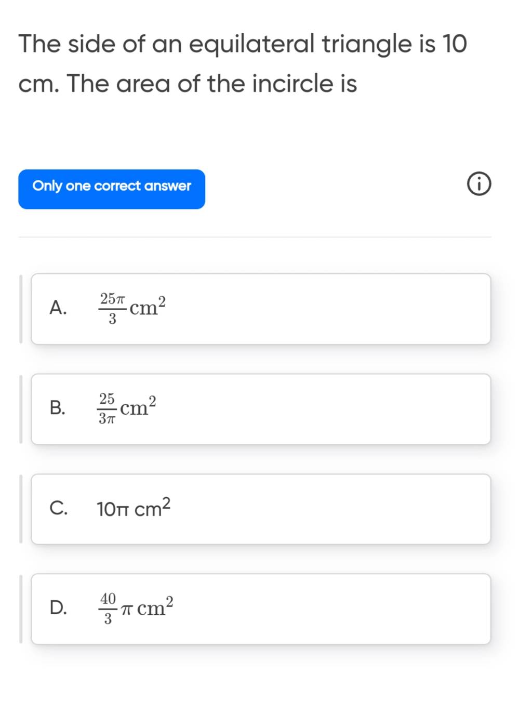Click the 10π cm² answer text
Image resolution: width=532 pixels, height=714 pixels.
[134, 508]
